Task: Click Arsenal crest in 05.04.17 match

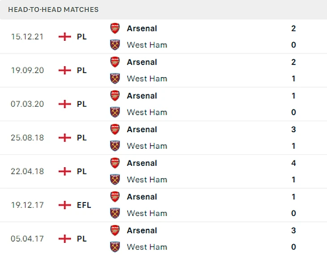Action: 115,230
